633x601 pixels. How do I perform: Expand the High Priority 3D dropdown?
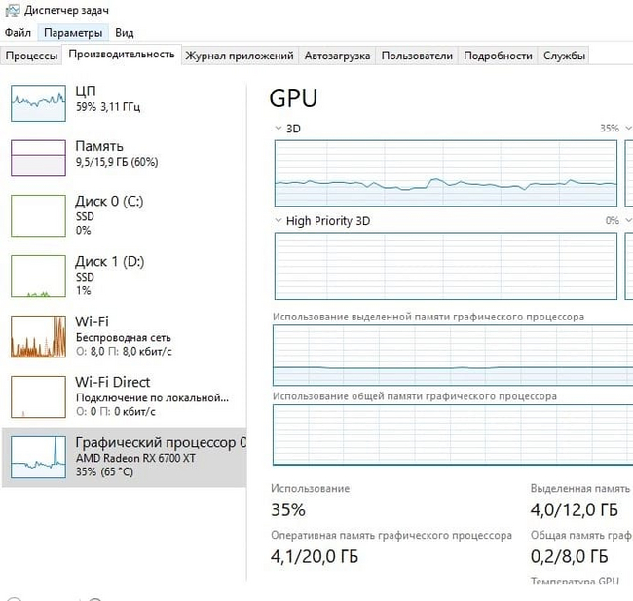pos(279,221)
